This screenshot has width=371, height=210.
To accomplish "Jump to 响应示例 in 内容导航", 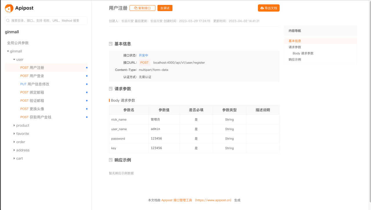I will coord(295,60).
